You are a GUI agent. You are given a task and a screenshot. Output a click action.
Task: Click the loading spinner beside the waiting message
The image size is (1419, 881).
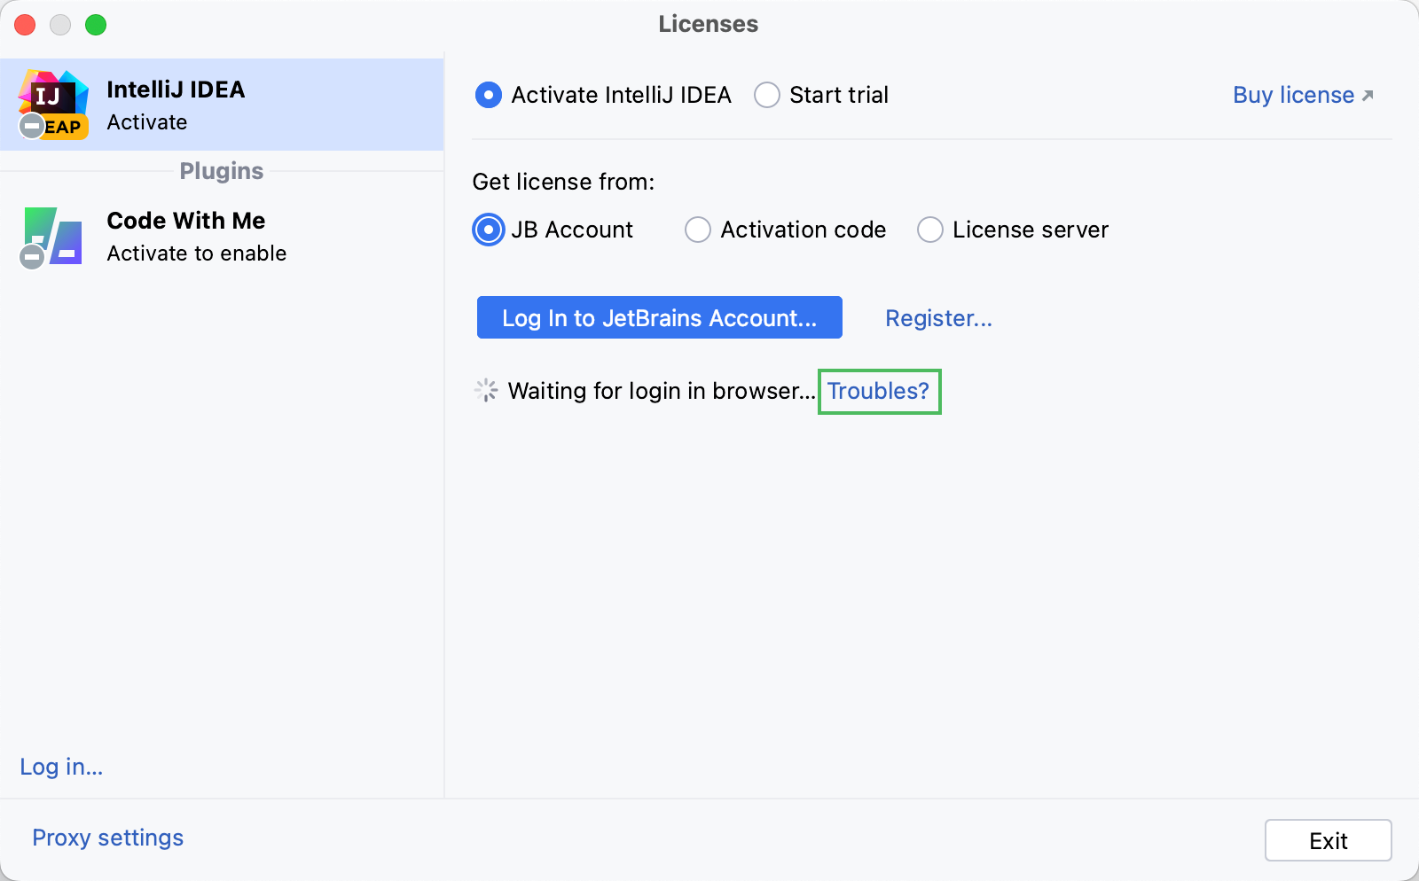coord(484,390)
